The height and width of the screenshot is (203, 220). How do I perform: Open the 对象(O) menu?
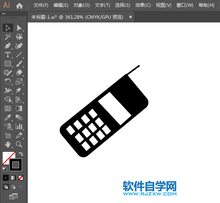click(82, 5)
